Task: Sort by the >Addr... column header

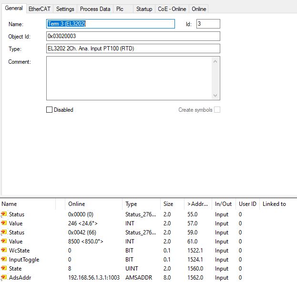Action: (x=198, y=204)
